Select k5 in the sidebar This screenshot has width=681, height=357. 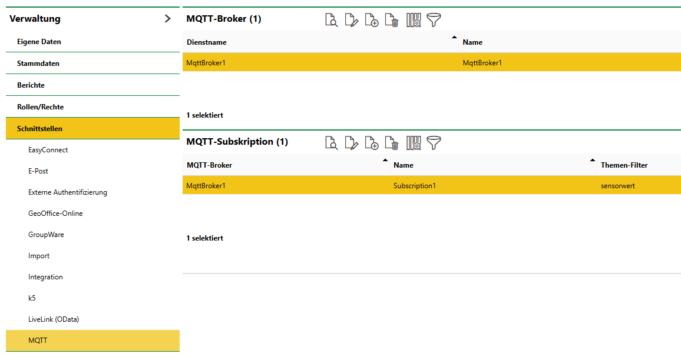(x=92, y=298)
